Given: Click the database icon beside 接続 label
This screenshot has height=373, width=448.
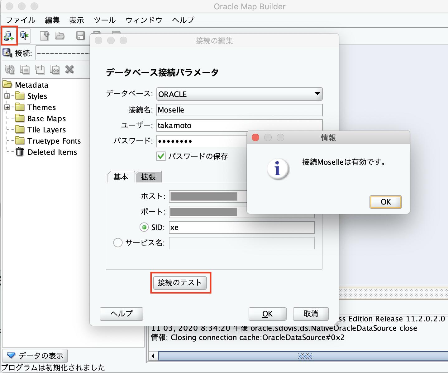Looking at the screenshot, I should [7, 53].
